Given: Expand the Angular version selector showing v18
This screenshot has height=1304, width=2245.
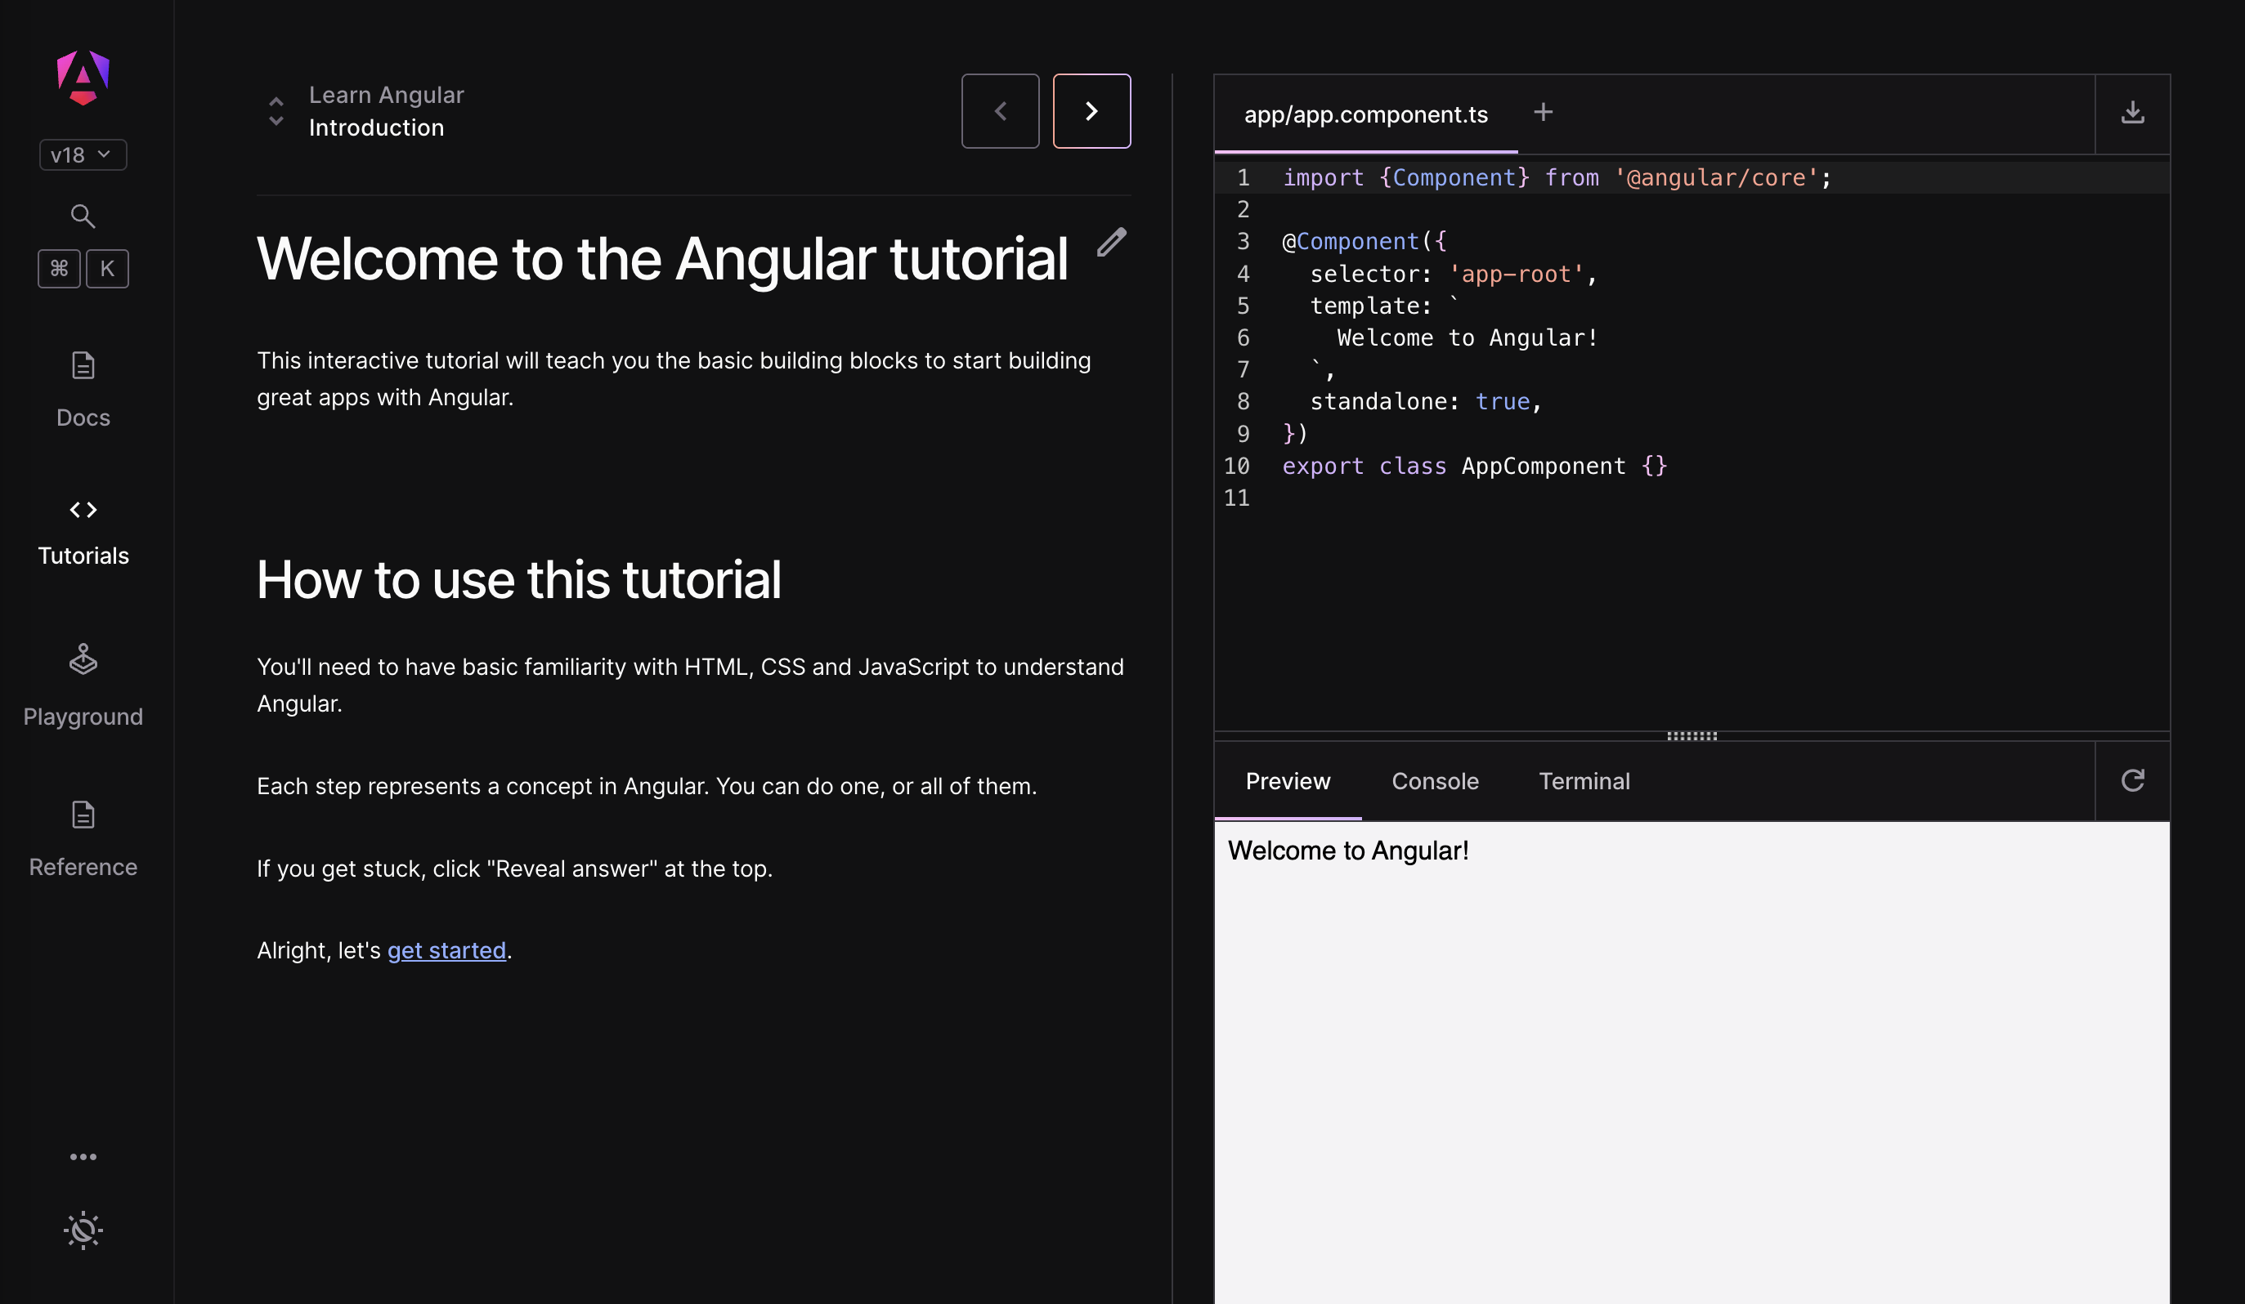Looking at the screenshot, I should (x=82, y=154).
